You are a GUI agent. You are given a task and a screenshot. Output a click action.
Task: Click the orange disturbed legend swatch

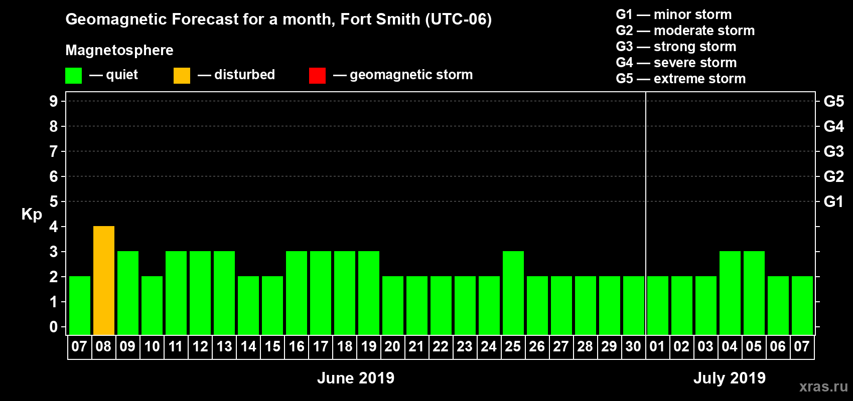182,76
